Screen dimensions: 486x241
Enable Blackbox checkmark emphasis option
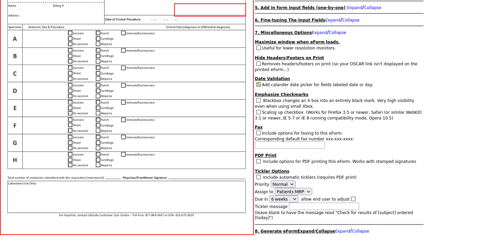259,100
